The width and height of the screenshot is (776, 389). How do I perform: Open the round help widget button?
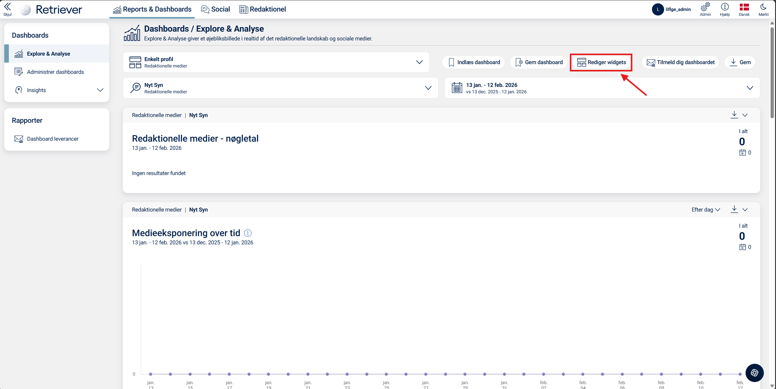coord(754,373)
